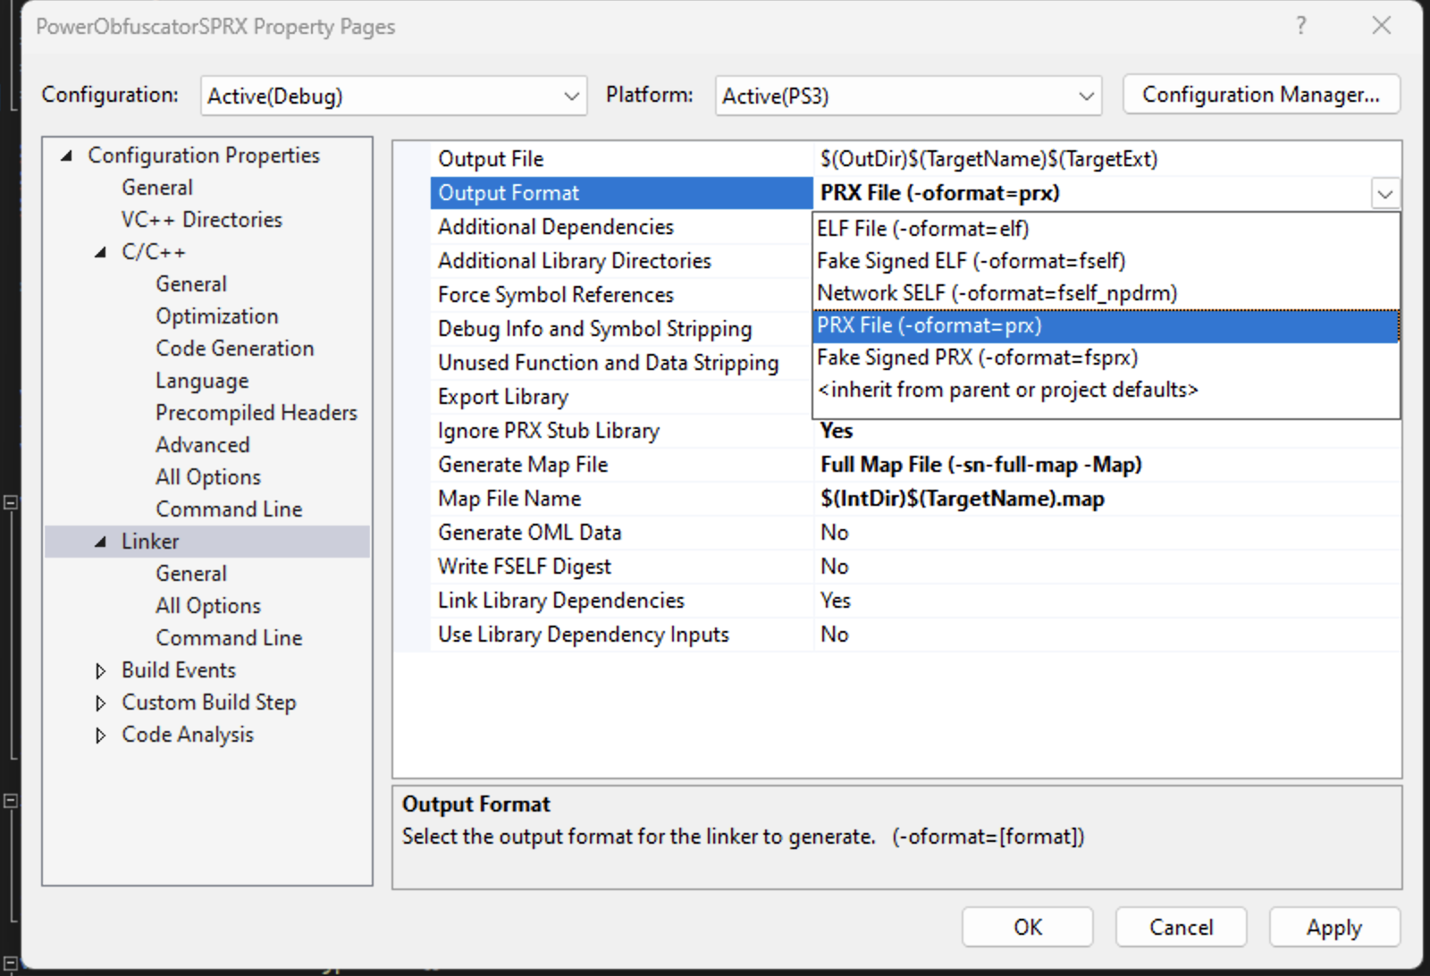Select Use Library Dependency Inputs property
This screenshot has height=976, width=1430.
coord(584,635)
